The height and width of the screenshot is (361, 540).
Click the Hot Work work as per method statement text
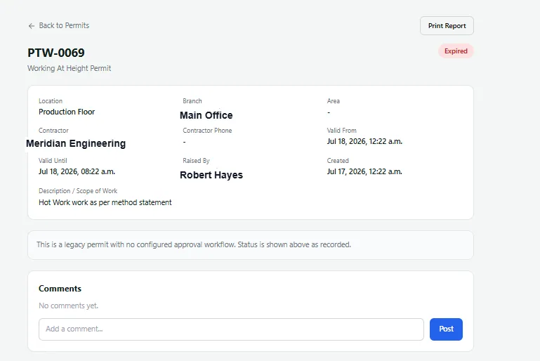tap(105, 202)
